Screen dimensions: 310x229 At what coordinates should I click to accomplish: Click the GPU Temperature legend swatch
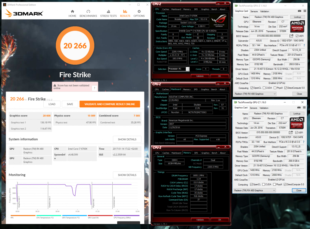point(74,216)
